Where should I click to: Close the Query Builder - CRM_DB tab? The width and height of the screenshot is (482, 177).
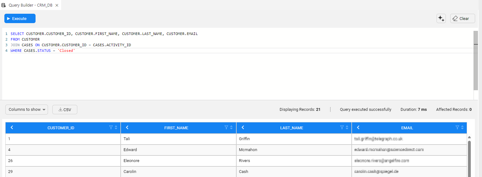[x=57, y=5]
